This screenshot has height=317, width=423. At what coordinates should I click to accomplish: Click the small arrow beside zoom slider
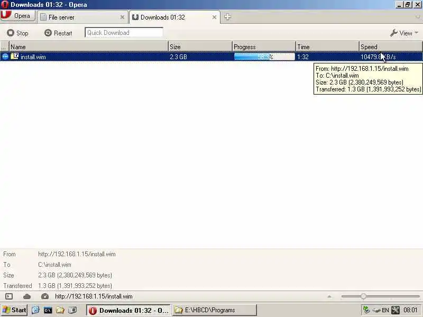[329, 296]
